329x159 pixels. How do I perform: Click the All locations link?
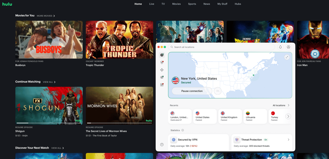click(x=279, y=105)
